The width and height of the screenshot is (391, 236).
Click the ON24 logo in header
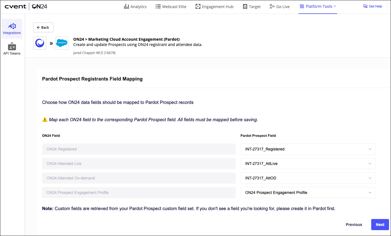point(40,6)
